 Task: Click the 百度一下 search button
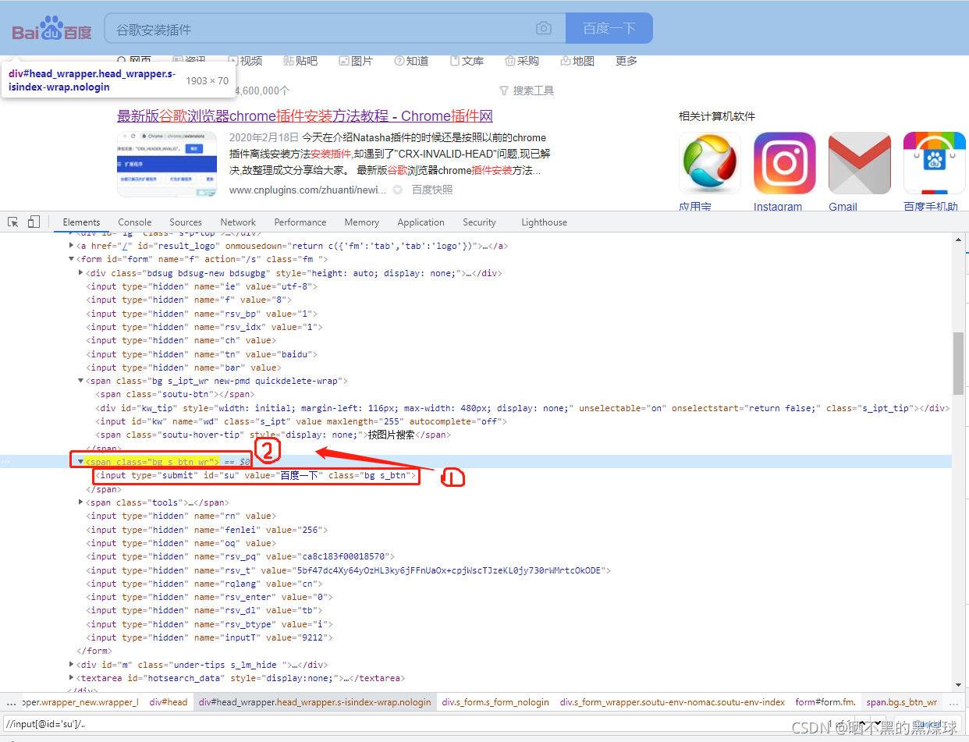tap(609, 29)
